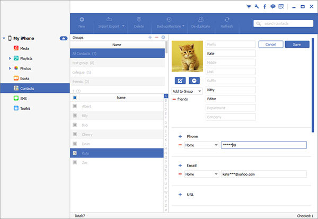This screenshot has width=318, height=219.
Task: Toggle the select-all contacts checkbox
Action: (x=75, y=98)
